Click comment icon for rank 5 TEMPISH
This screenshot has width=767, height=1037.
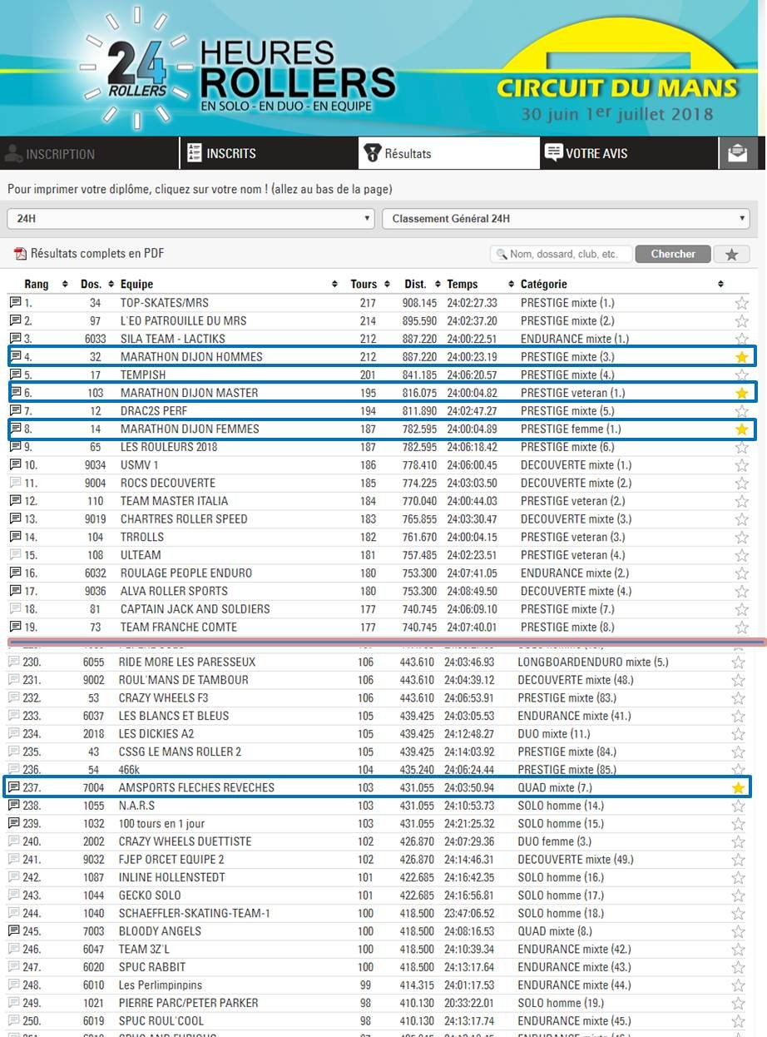coord(15,375)
